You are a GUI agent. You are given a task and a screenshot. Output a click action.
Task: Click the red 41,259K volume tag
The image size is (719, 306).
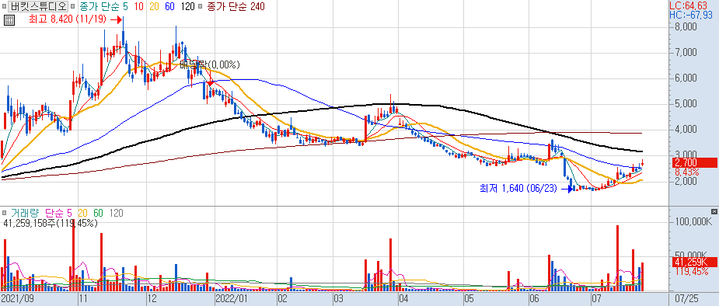694,263
